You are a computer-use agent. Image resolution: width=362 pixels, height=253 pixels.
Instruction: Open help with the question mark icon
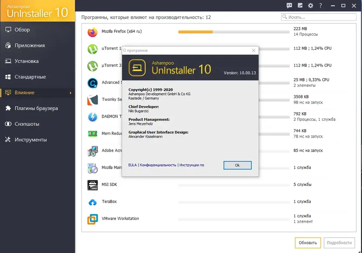(320, 5)
